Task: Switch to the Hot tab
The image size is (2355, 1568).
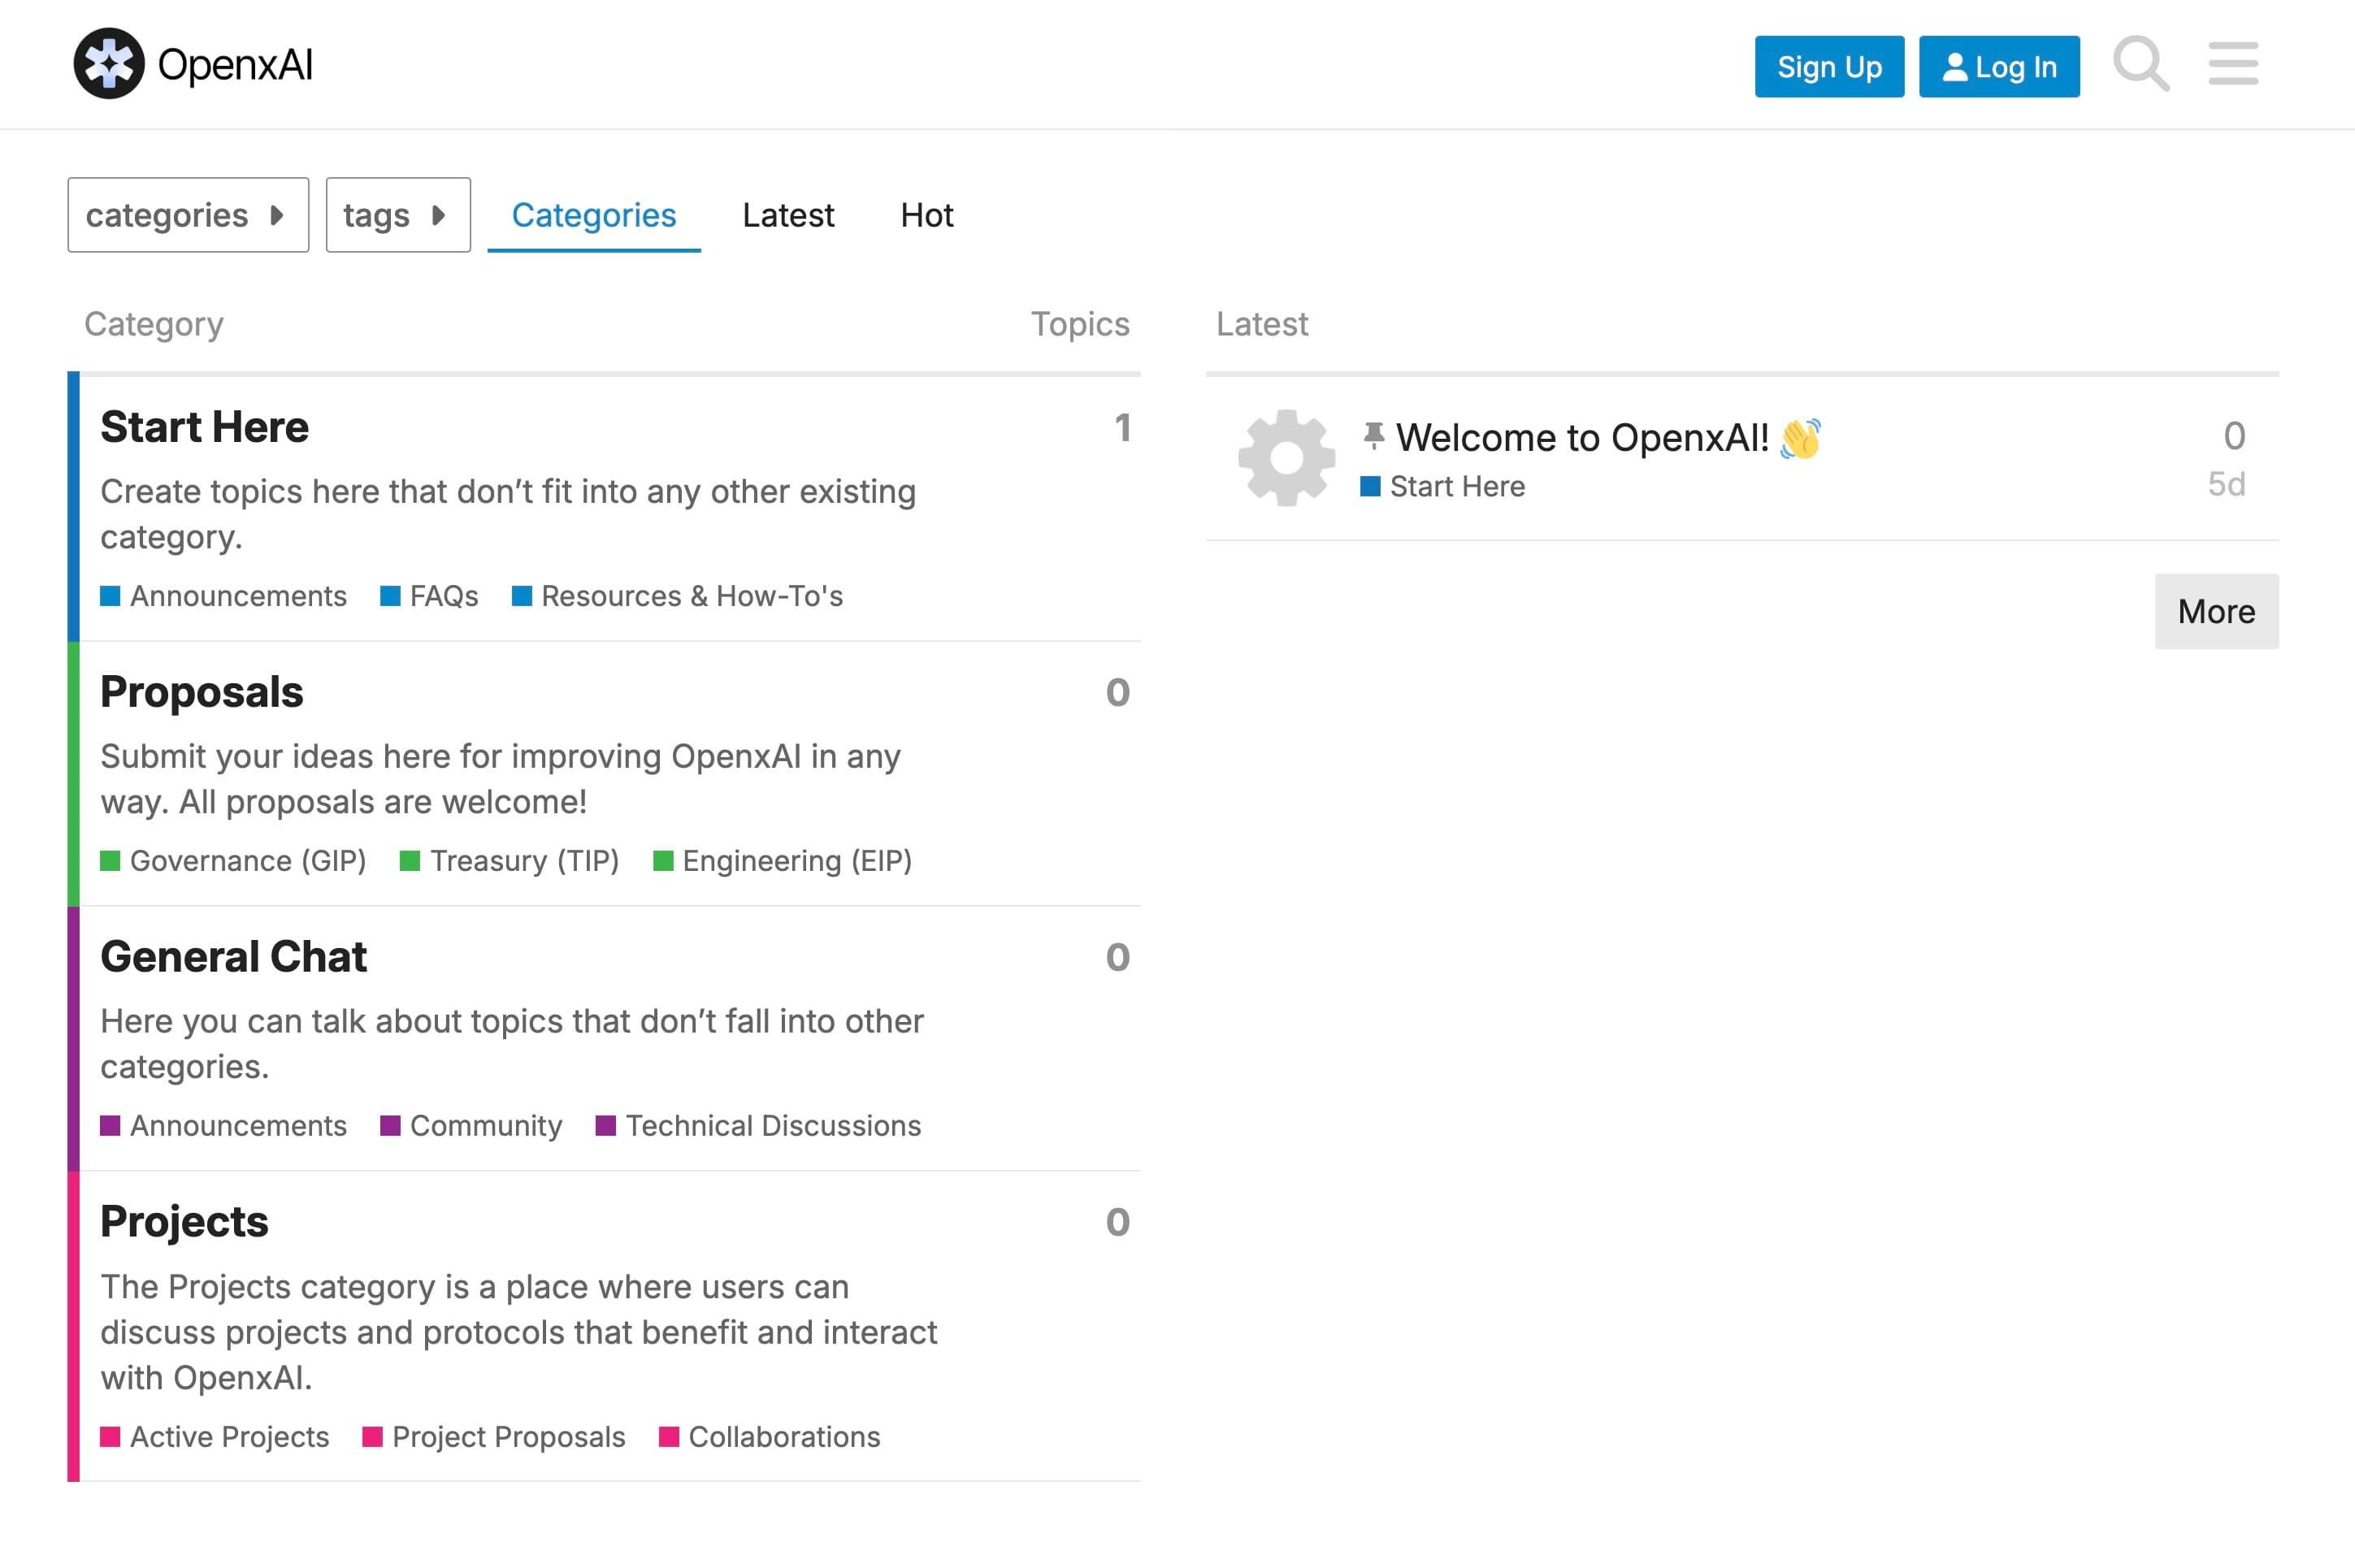Action: pos(927,215)
